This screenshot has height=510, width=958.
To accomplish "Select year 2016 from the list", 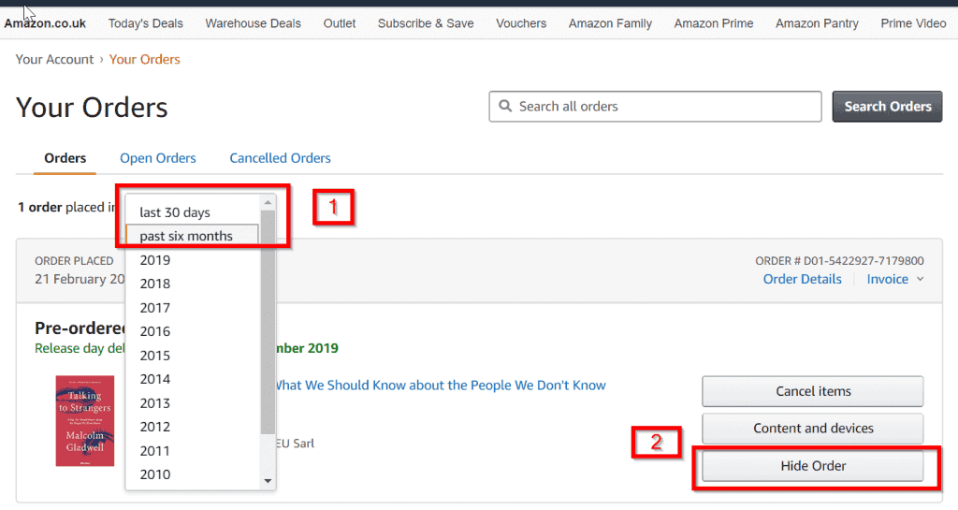I will pyautogui.click(x=155, y=331).
